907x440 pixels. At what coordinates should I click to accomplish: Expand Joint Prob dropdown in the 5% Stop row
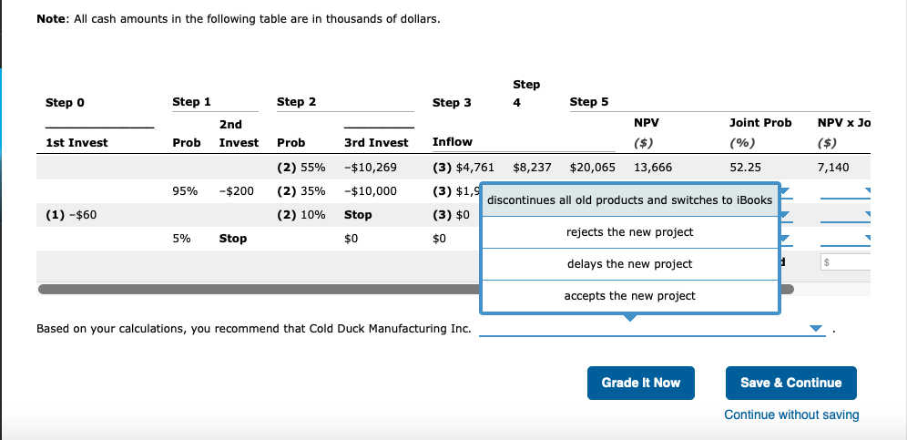[787, 239]
